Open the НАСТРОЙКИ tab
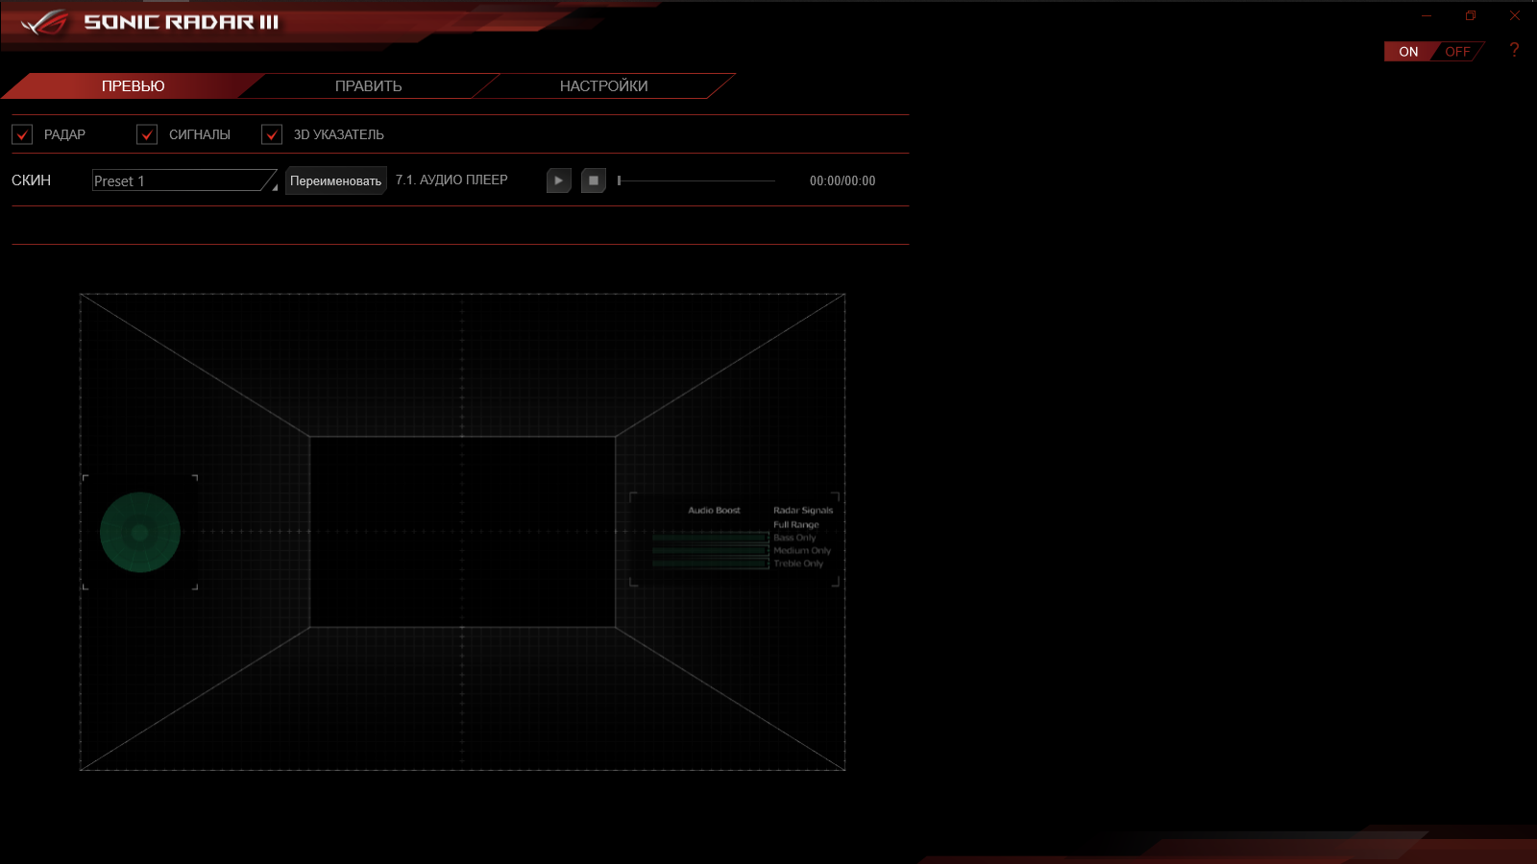This screenshot has width=1537, height=864. tap(604, 86)
